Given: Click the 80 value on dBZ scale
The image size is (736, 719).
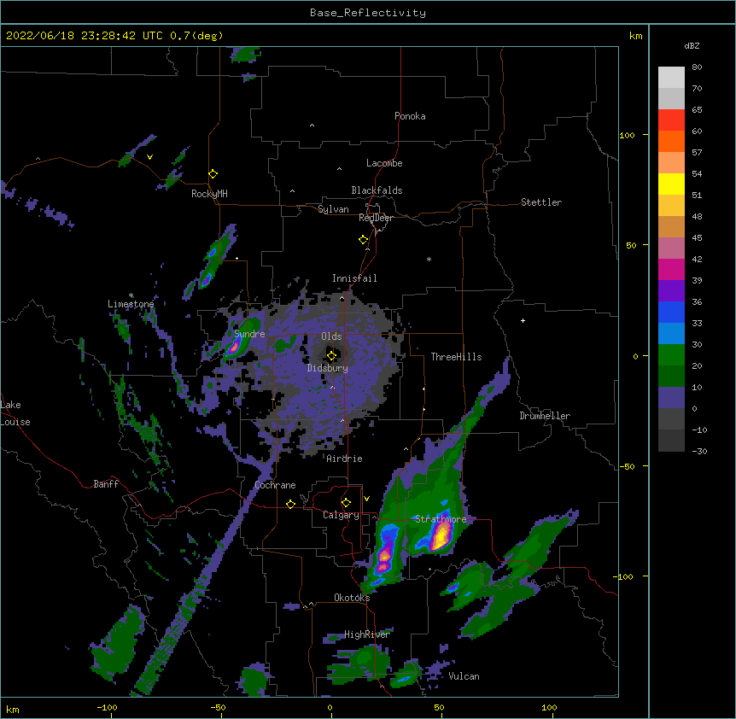Looking at the screenshot, I should [697, 67].
